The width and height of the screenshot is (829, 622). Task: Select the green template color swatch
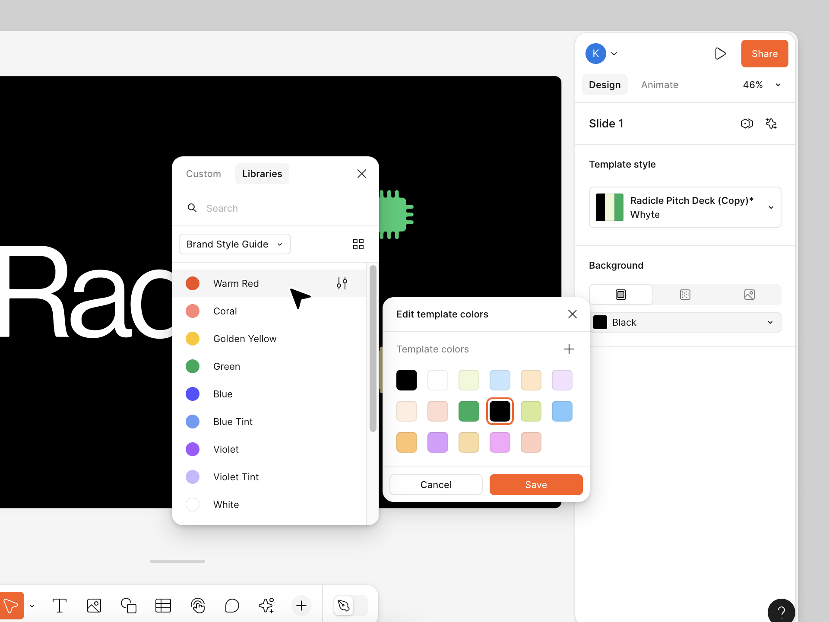pyautogui.click(x=469, y=411)
